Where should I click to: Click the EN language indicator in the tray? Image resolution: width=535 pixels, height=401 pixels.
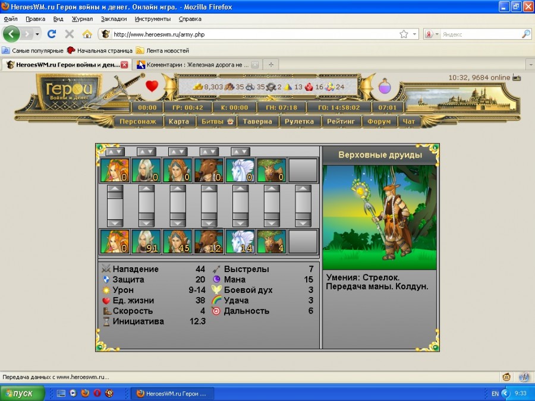495,393
